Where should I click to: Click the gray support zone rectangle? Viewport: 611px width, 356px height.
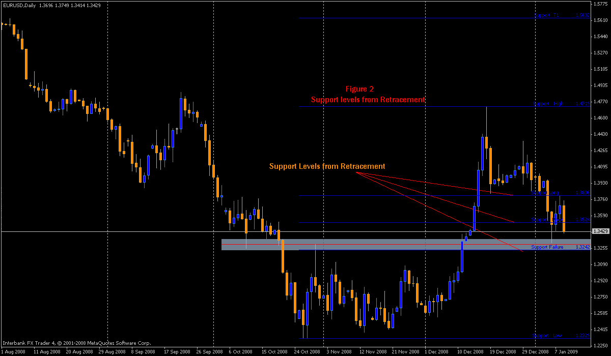406,244
